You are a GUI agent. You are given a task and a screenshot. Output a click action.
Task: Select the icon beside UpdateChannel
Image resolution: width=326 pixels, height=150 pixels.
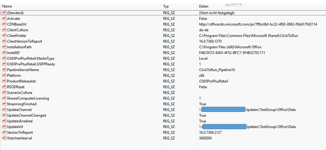pos(4,110)
